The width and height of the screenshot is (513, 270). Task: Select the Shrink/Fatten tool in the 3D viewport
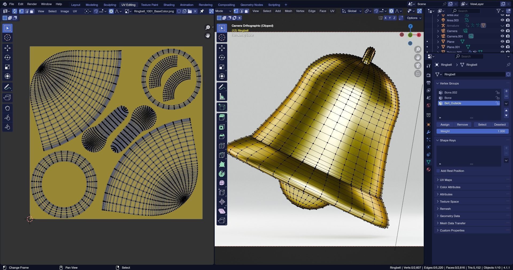222,202
